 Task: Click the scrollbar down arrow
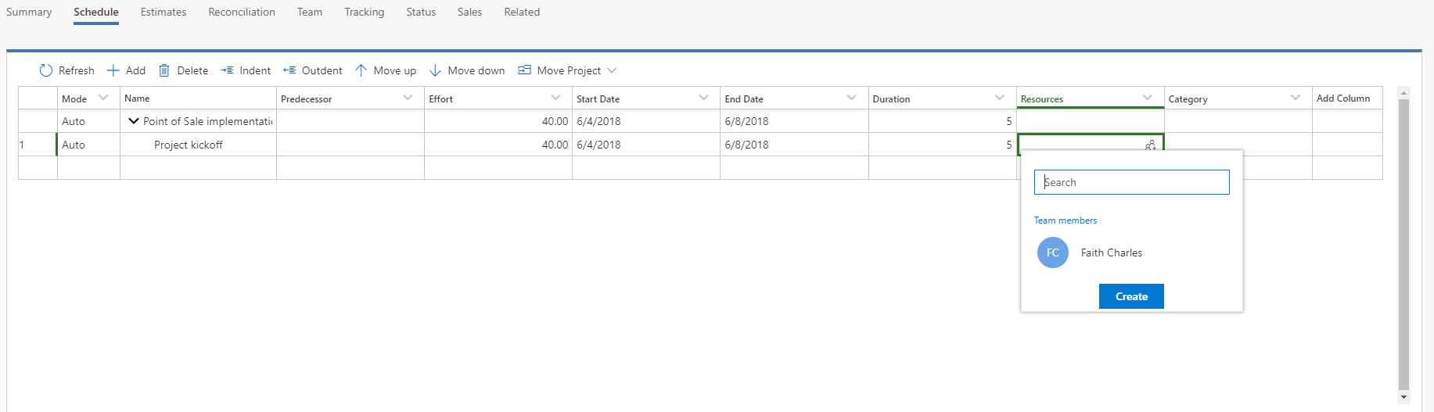tap(1403, 397)
